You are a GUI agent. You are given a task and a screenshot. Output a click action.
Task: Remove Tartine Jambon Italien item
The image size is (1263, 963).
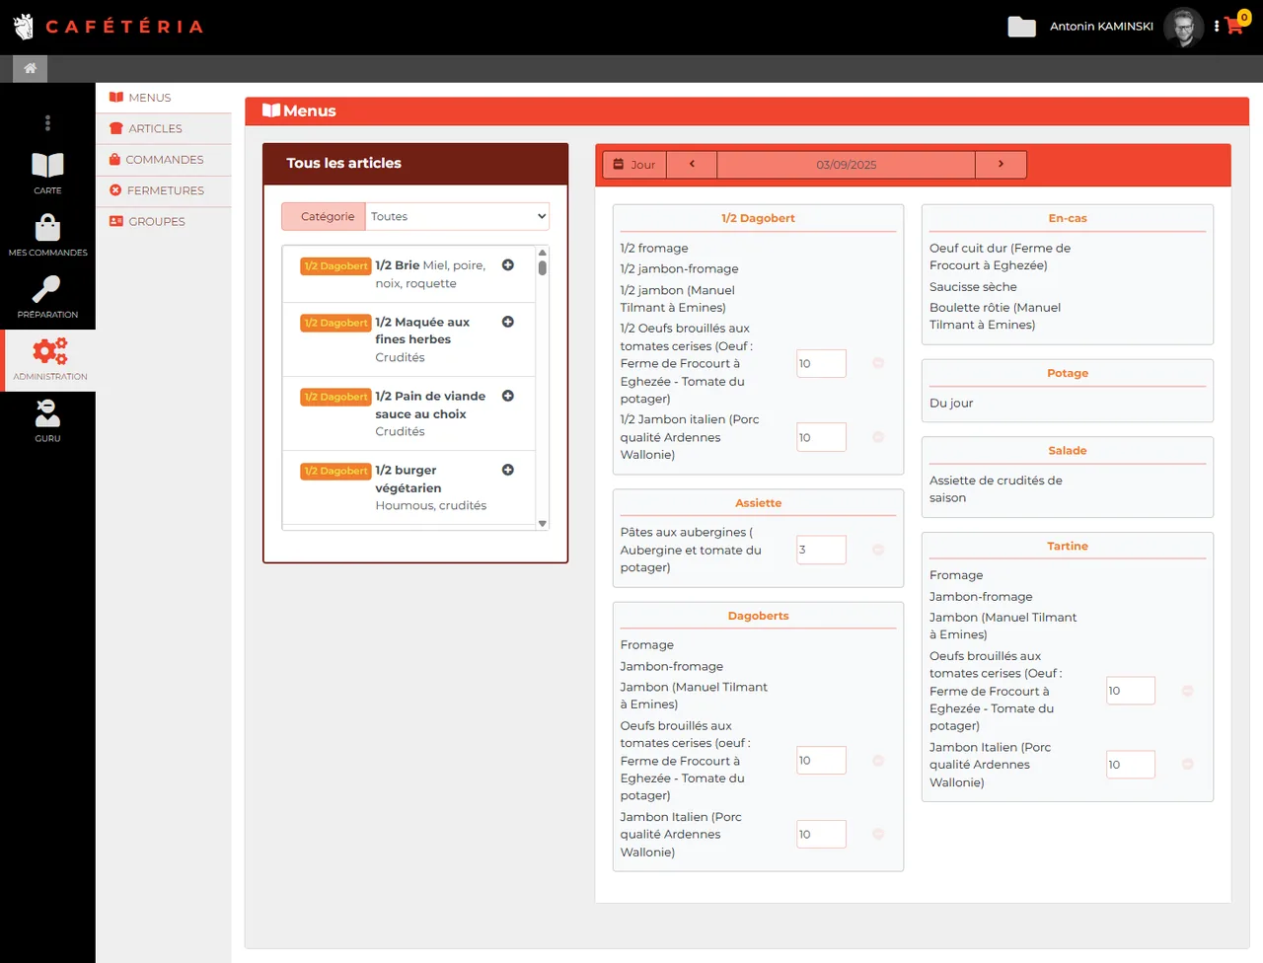[x=1188, y=765]
